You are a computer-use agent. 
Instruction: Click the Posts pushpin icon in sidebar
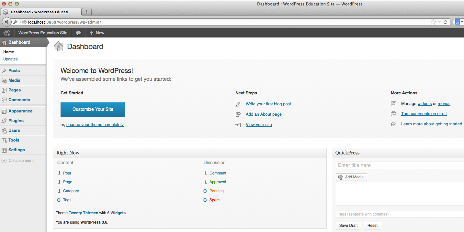pyautogui.click(x=4, y=71)
